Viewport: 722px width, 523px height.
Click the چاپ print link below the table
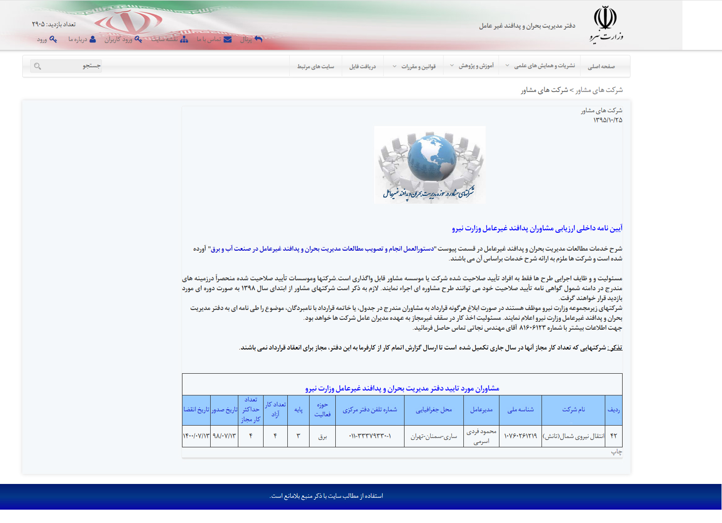[617, 452]
